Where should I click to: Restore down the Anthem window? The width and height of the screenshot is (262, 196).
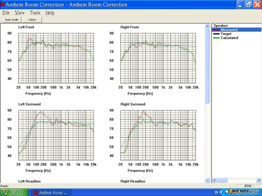[x=249, y=5]
